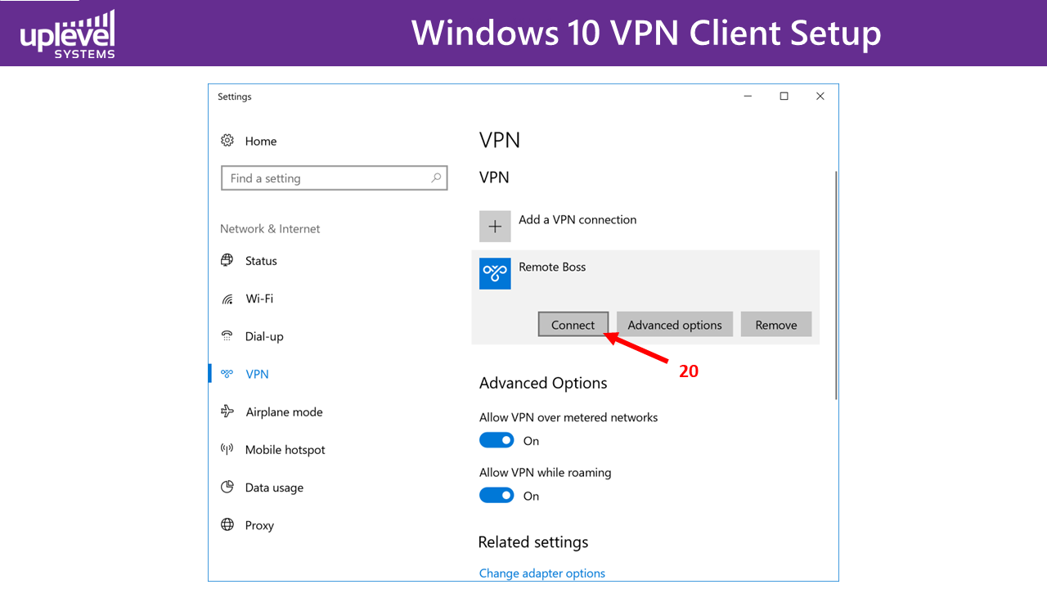This screenshot has width=1047, height=589.
Task: Remove the Remote Boss VPN connection
Action: click(776, 324)
